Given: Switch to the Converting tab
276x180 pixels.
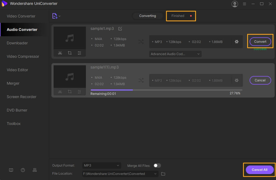Looking at the screenshot, I should tap(148, 16).
